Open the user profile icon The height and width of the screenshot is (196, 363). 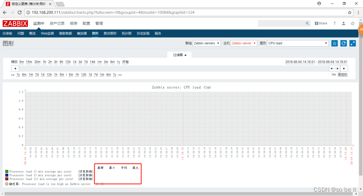(343, 24)
